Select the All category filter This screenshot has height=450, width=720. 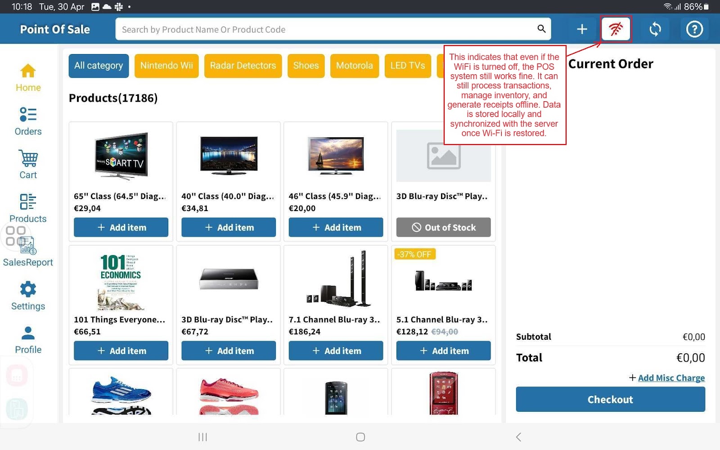point(99,66)
